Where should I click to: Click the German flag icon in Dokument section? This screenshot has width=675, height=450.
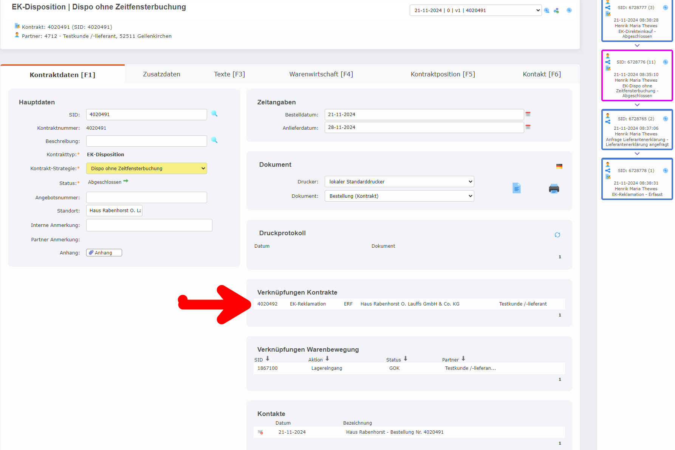[559, 166]
